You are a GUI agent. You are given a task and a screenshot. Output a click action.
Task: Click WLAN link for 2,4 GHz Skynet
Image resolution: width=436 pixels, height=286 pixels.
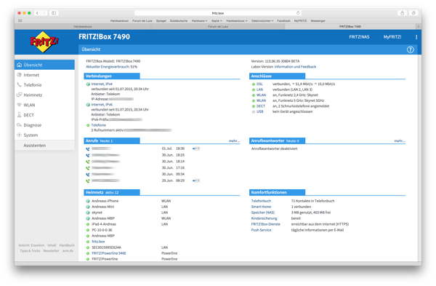click(261, 95)
